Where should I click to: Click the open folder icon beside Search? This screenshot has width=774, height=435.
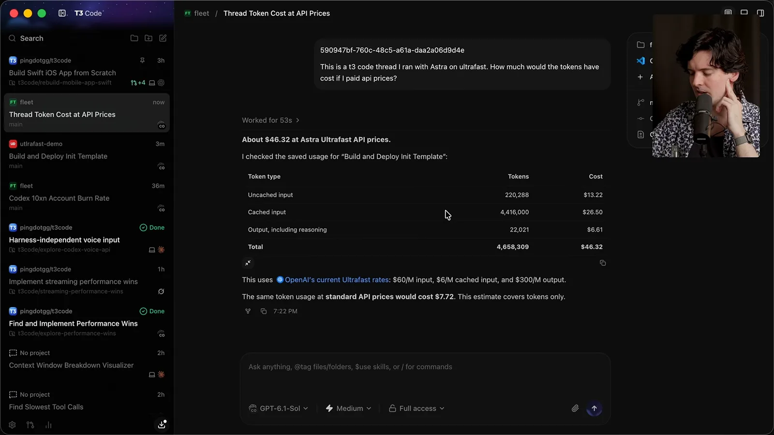(x=134, y=38)
